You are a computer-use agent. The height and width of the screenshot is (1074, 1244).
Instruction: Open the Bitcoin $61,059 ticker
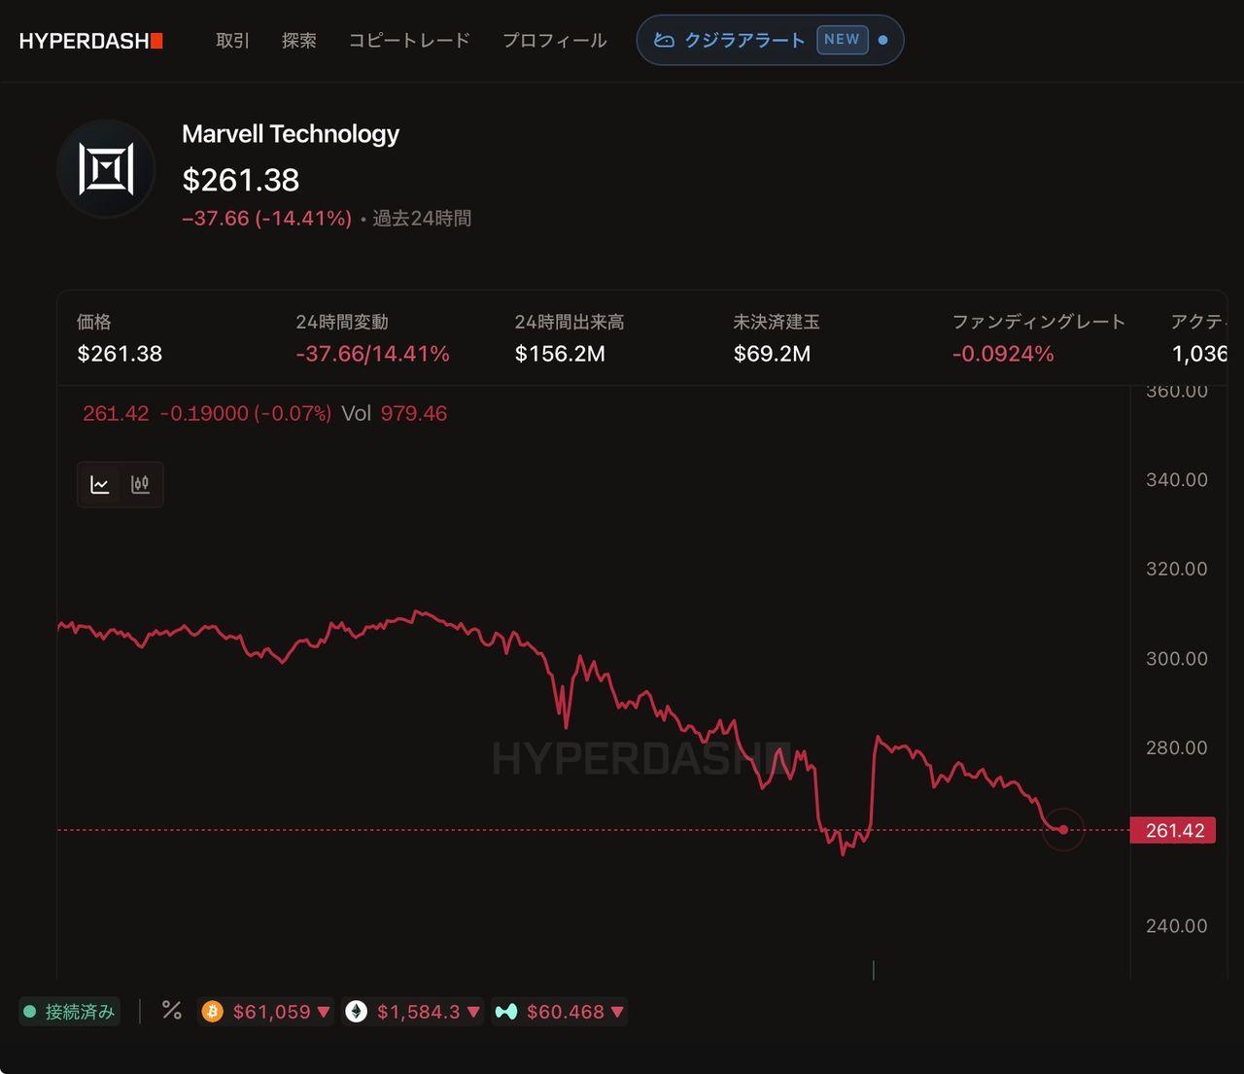point(266,1012)
